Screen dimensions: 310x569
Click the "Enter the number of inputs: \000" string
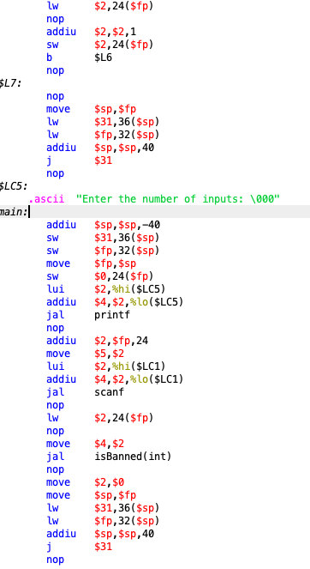(x=178, y=199)
